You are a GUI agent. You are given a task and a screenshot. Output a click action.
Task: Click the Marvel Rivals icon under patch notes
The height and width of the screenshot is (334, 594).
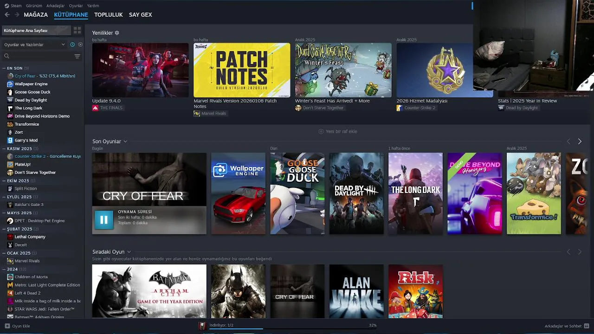pyautogui.click(x=197, y=113)
